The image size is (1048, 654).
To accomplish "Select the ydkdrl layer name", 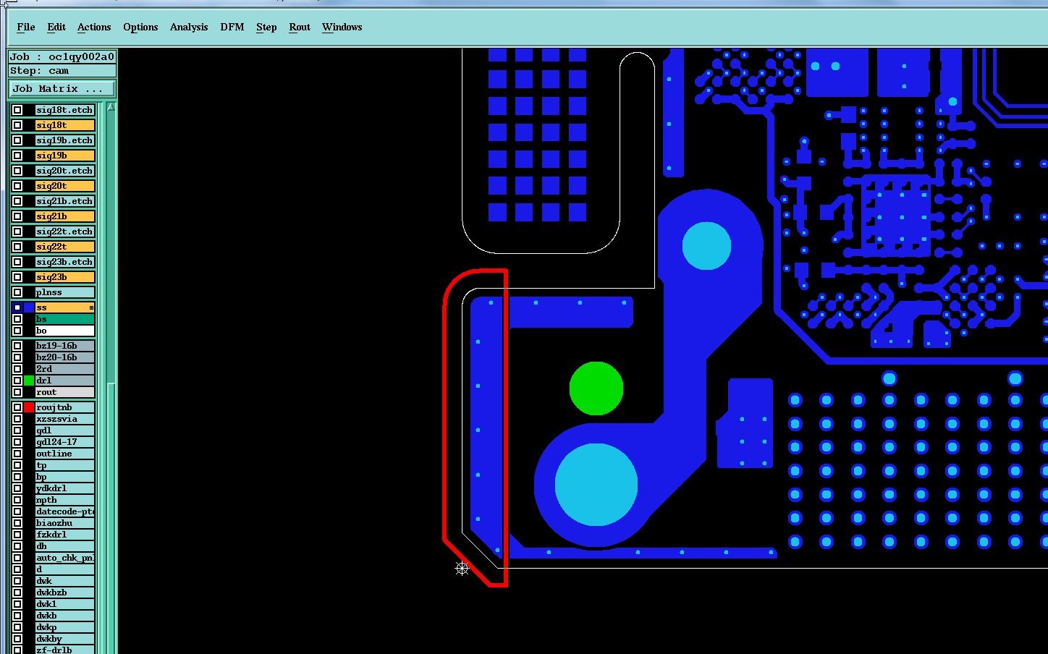I will pyautogui.click(x=64, y=488).
